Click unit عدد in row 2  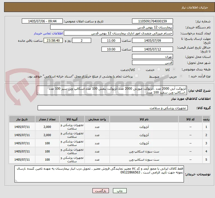97,135
